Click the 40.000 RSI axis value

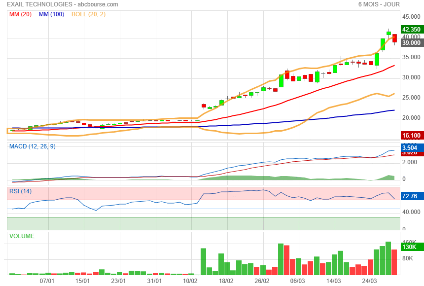tap(411, 212)
